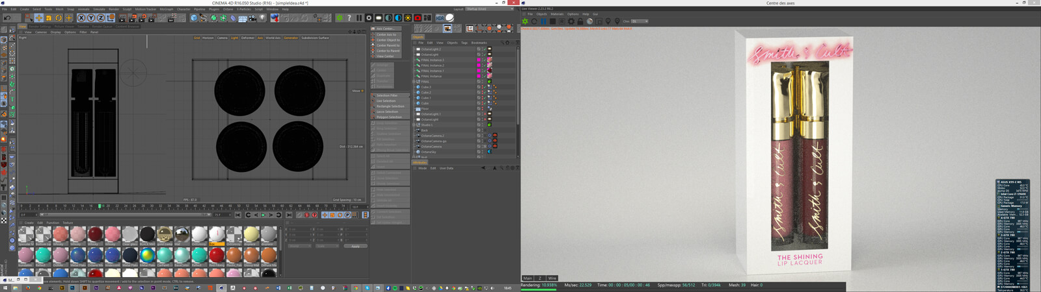Open the Render menu
Image resolution: width=1041 pixels, height=292 pixels.
[x=114, y=9]
